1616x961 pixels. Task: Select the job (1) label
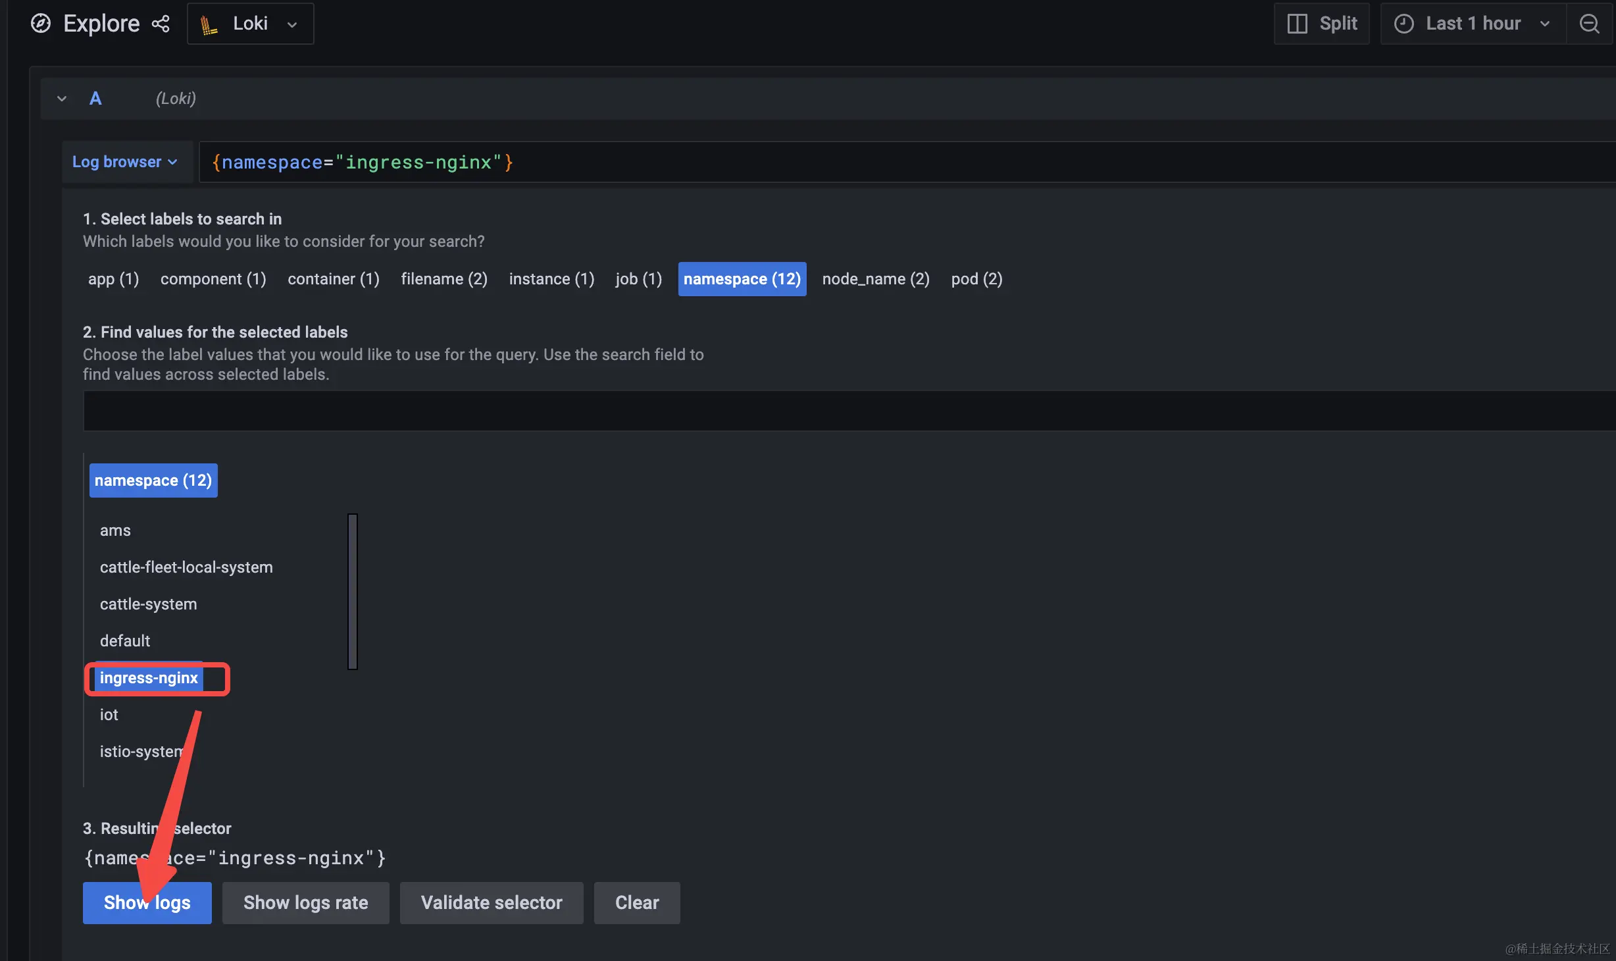pyautogui.click(x=638, y=279)
